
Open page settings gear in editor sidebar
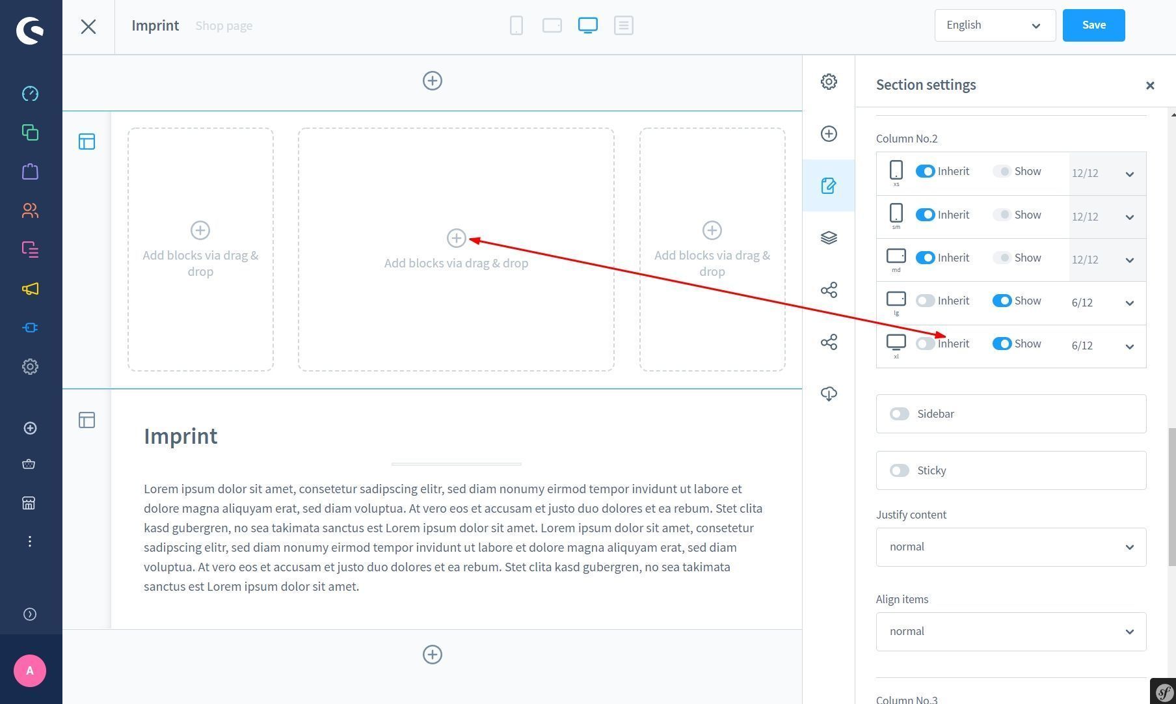pos(829,81)
